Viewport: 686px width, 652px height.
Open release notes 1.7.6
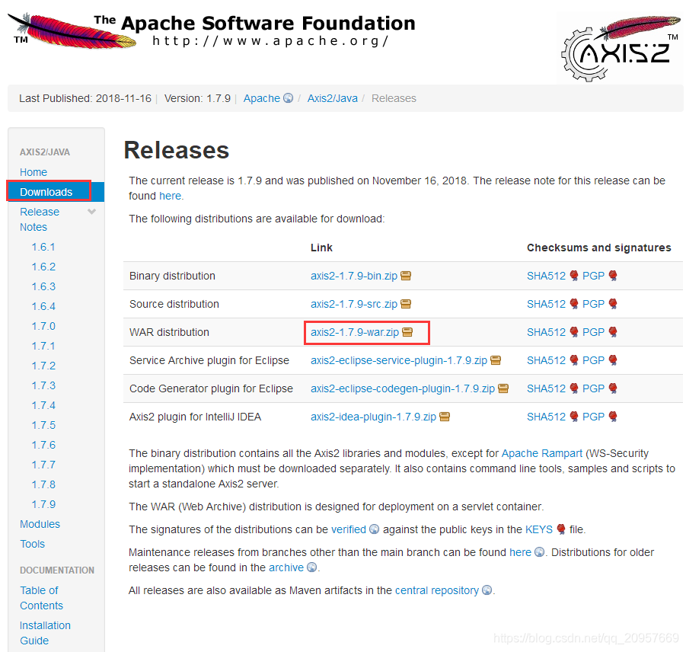tap(43, 445)
